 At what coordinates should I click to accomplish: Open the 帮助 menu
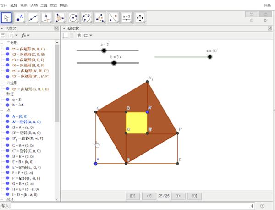click(64, 6)
